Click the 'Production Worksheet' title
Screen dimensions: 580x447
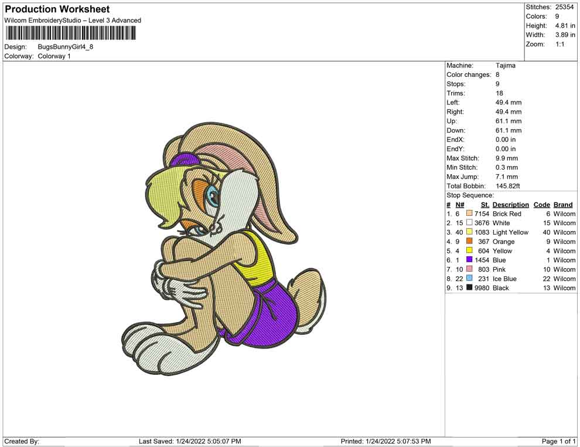[x=57, y=9]
